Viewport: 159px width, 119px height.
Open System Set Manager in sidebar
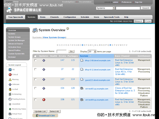17,40
